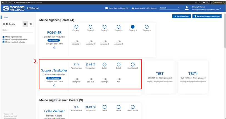226x119 pixels.
Task: Toggle Ausgang 1 on RONNER
Action: (x=76, y=41)
